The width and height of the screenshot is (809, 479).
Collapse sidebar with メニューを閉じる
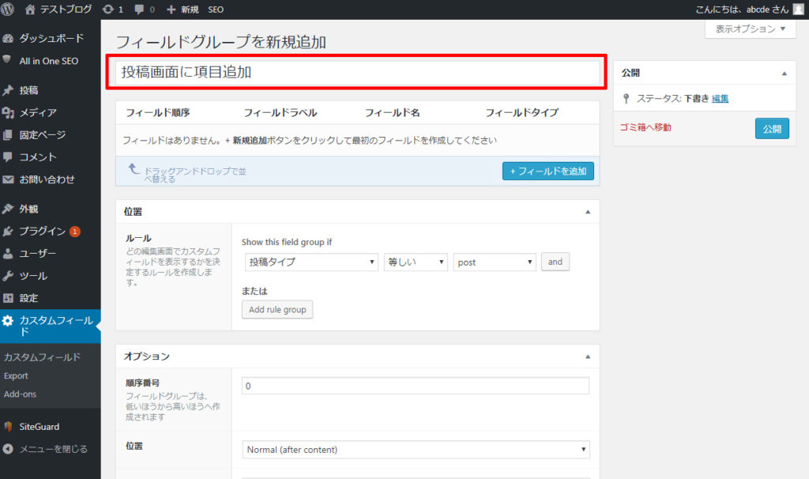pos(53,448)
